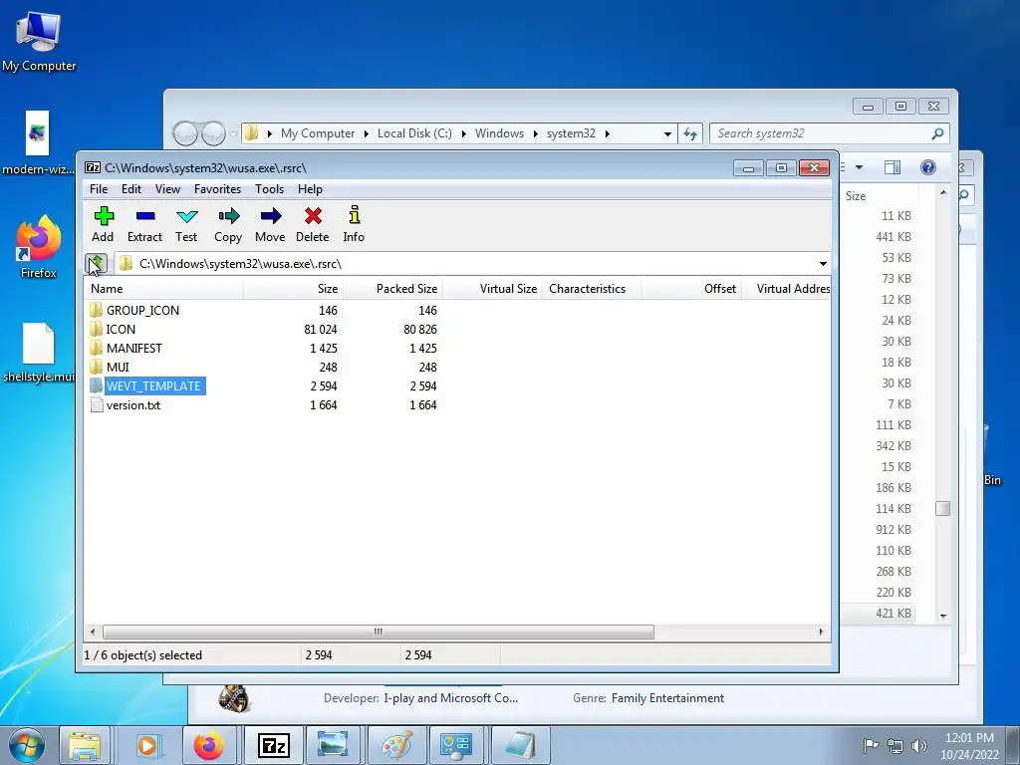This screenshot has width=1020, height=765.
Task: Sort by the Packed Size column
Action: coord(392,289)
